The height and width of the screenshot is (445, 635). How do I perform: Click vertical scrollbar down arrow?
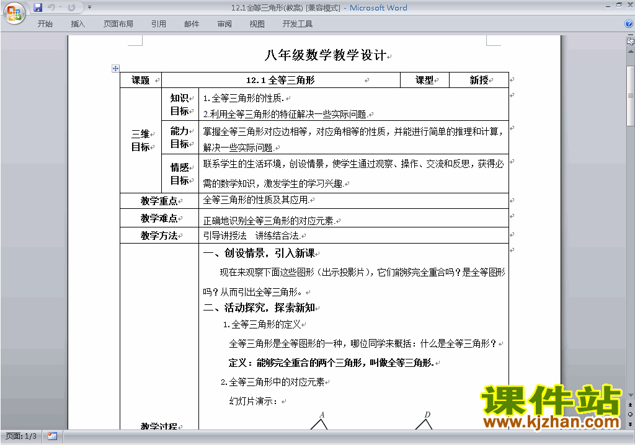pyautogui.click(x=630, y=395)
